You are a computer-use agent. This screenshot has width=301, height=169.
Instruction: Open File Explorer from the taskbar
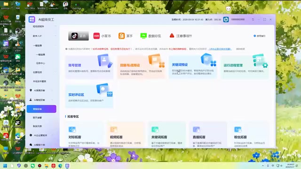coord(47,166)
